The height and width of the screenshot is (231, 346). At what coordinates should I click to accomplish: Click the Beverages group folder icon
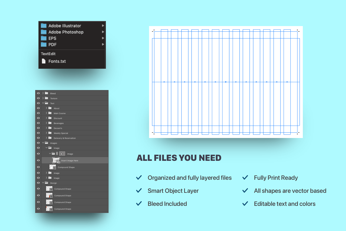pos(50,123)
